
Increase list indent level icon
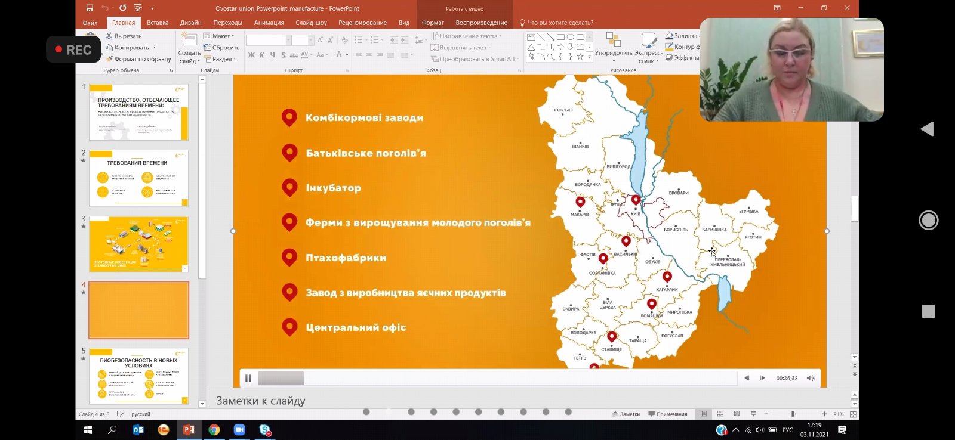pos(404,40)
